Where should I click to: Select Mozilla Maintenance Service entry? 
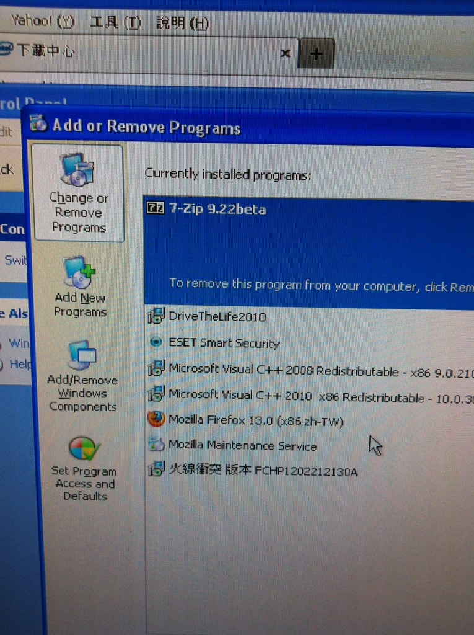pos(242,445)
